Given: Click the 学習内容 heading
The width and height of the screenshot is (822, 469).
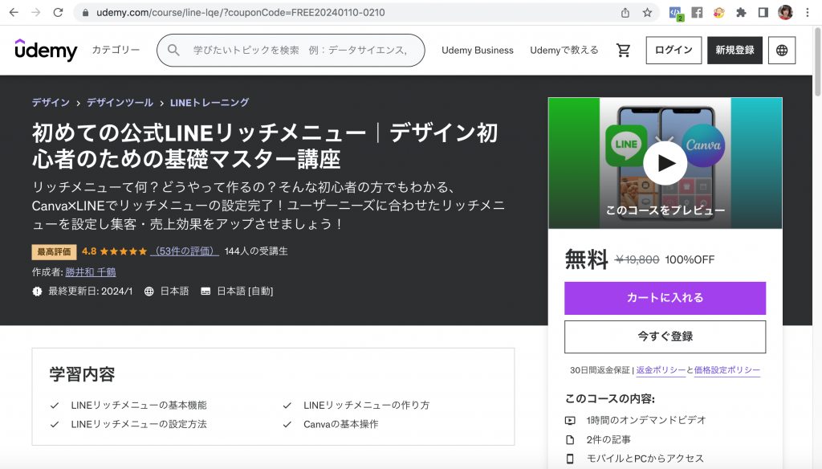Looking at the screenshot, I should click(x=83, y=374).
